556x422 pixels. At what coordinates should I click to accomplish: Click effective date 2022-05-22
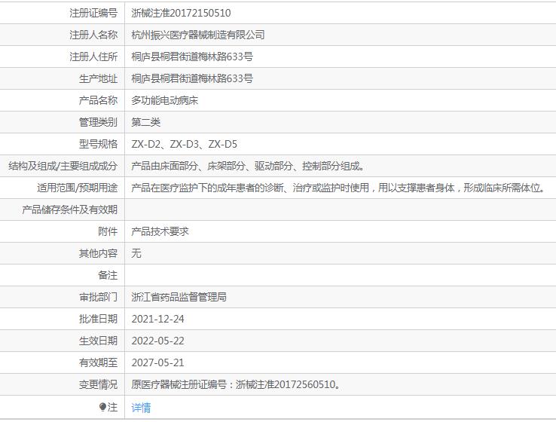coord(157,341)
